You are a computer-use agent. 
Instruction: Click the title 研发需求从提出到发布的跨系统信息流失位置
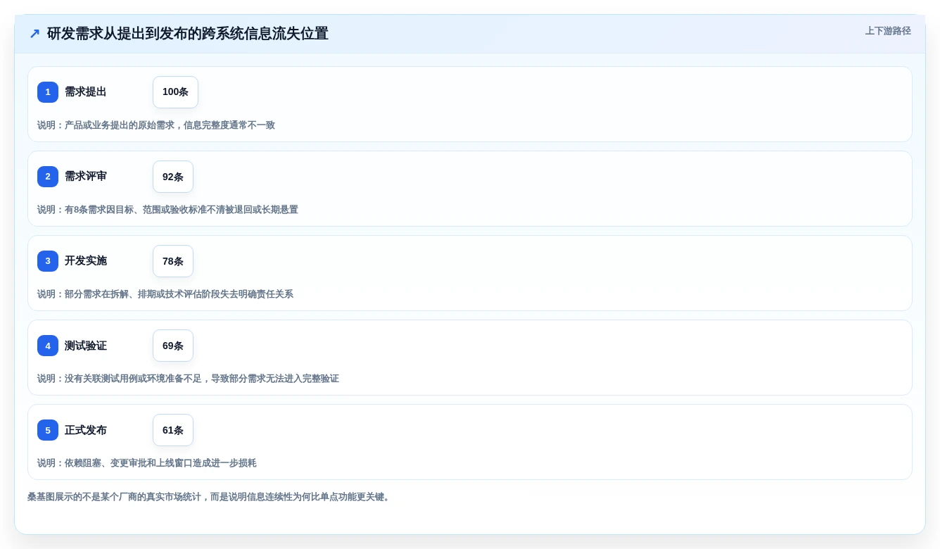pos(188,34)
